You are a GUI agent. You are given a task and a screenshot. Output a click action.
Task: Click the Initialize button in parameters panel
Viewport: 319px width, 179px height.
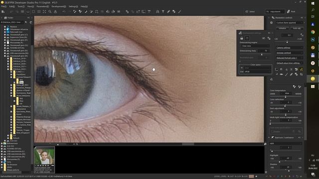282,28
